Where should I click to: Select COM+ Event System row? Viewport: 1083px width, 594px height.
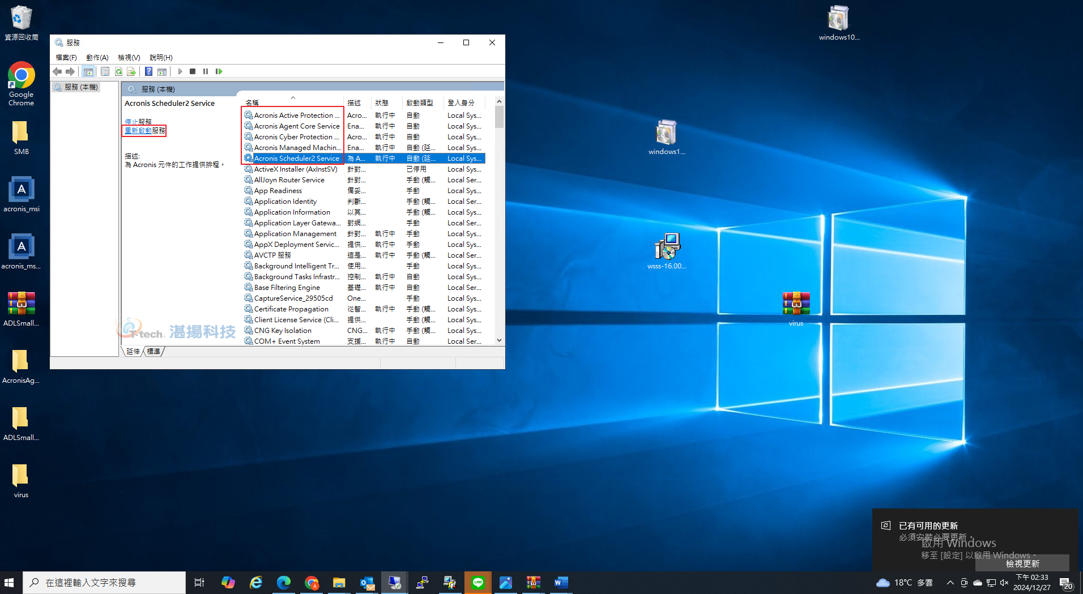(364, 341)
